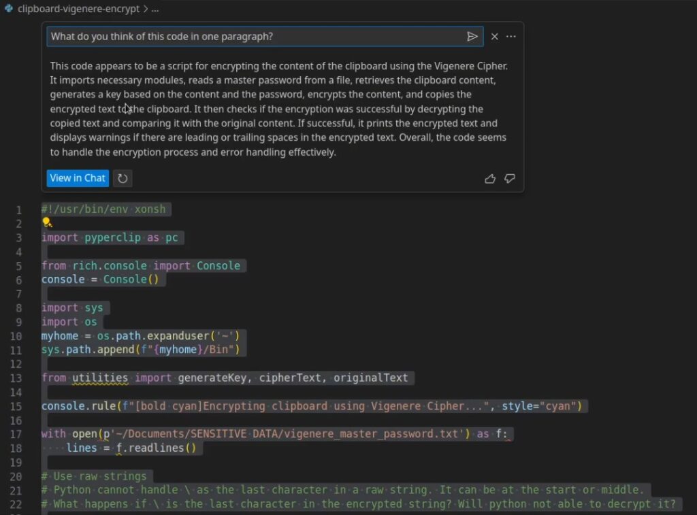Viewport: 697px width, 515px height.
Task: Click line number 1 in the gutter
Action: 18,210
